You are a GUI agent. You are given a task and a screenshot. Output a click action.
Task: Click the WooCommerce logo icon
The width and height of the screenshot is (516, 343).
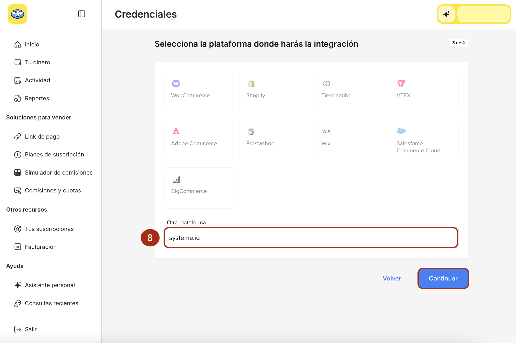pyautogui.click(x=176, y=83)
